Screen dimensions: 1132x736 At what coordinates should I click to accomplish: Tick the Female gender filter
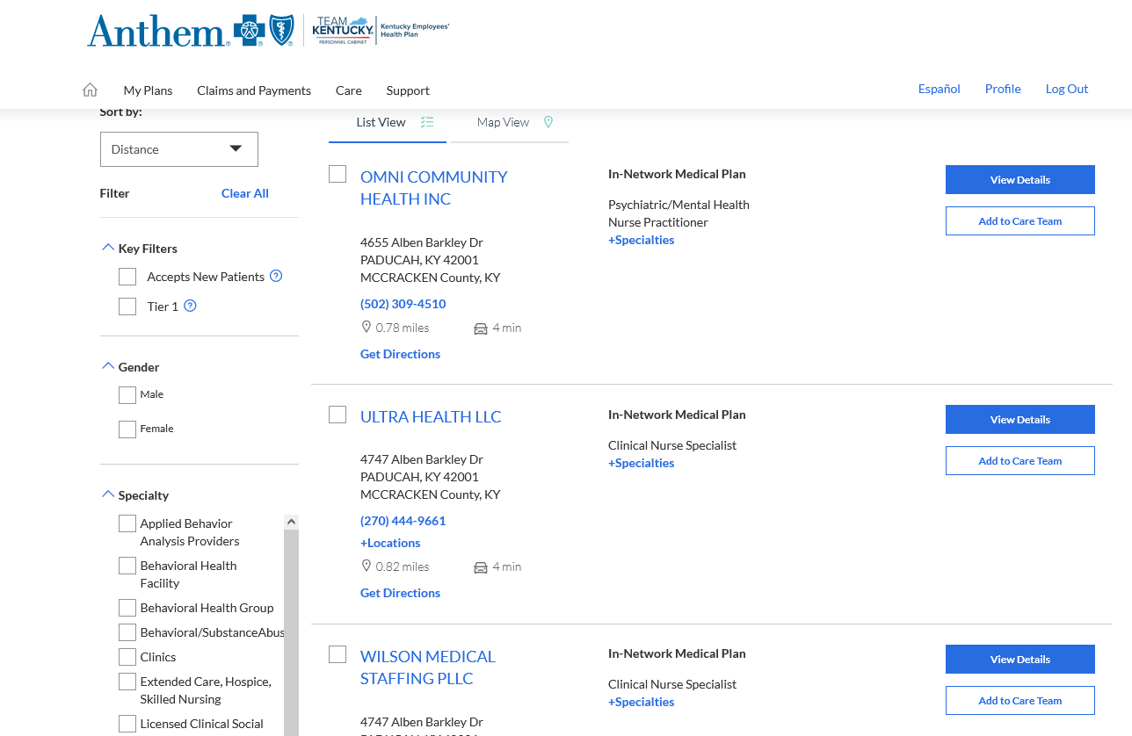point(127,429)
